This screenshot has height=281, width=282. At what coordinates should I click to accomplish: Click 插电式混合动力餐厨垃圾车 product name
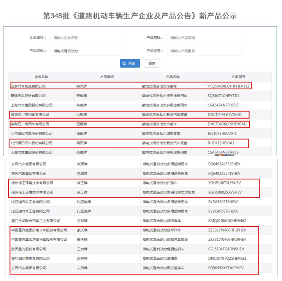coord(163,249)
